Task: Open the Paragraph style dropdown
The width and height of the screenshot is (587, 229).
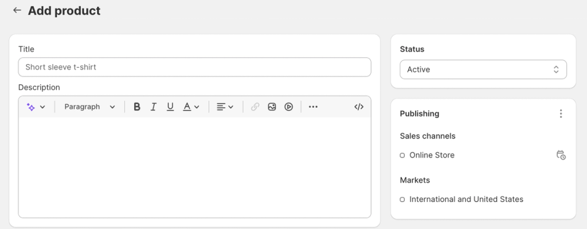Action: tap(89, 107)
